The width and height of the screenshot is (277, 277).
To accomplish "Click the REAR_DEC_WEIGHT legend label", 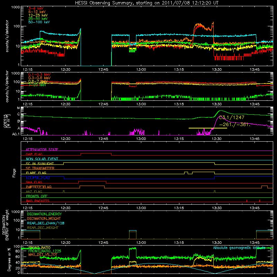I will tap(43, 228).
